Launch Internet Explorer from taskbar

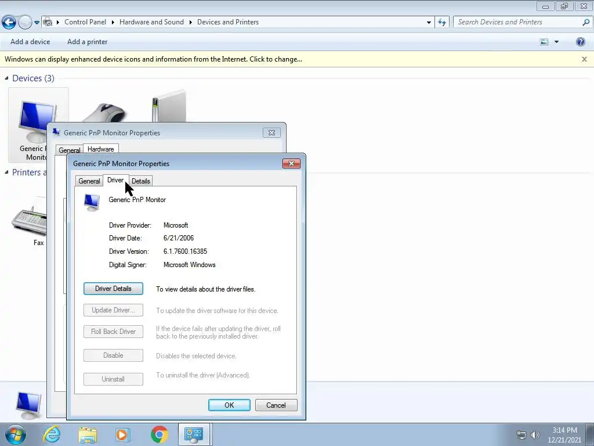[x=52, y=434]
